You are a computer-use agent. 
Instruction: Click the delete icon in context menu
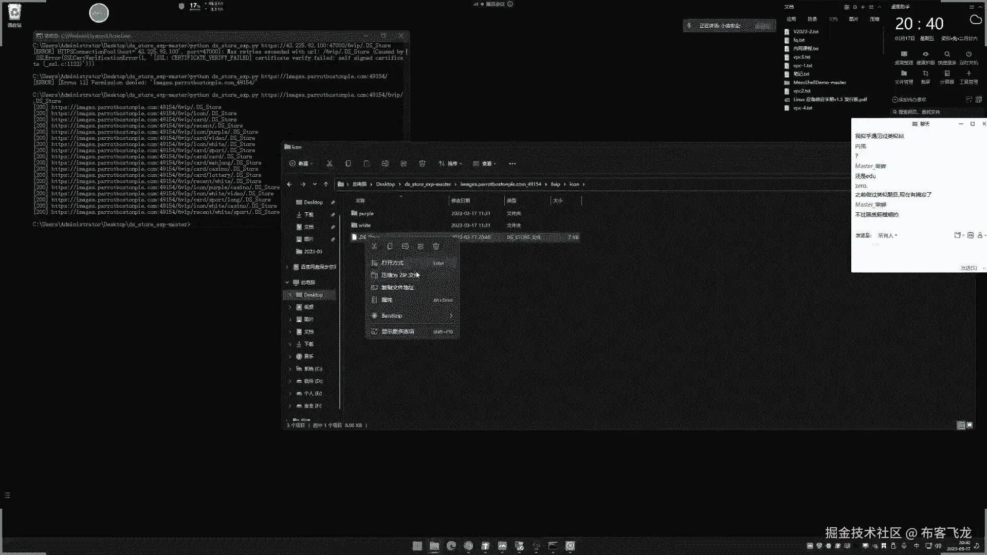click(x=436, y=247)
